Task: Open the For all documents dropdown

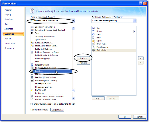Action: (114, 21)
